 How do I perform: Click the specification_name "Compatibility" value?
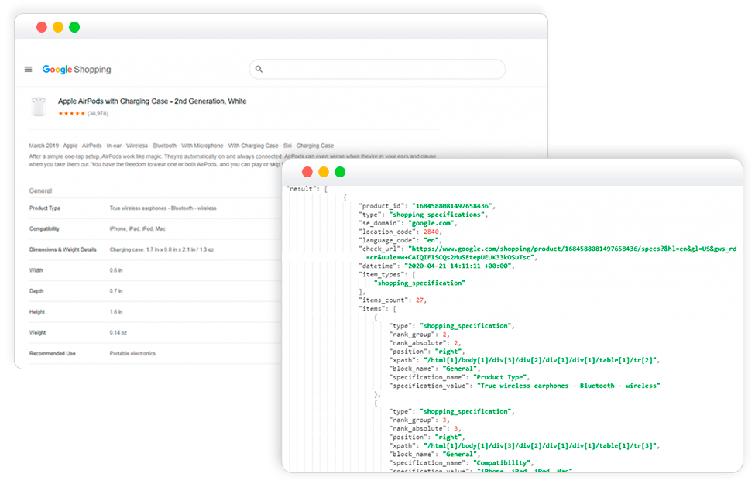pyautogui.click(x=503, y=463)
